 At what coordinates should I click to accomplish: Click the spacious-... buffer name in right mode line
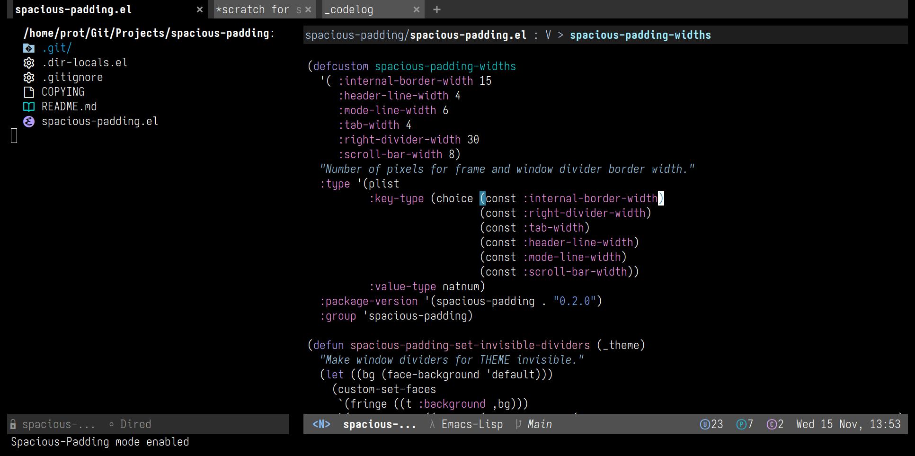click(x=380, y=424)
